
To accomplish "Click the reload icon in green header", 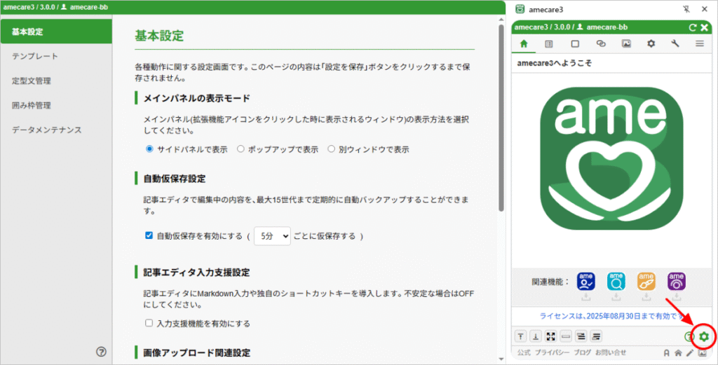I will [693, 27].
